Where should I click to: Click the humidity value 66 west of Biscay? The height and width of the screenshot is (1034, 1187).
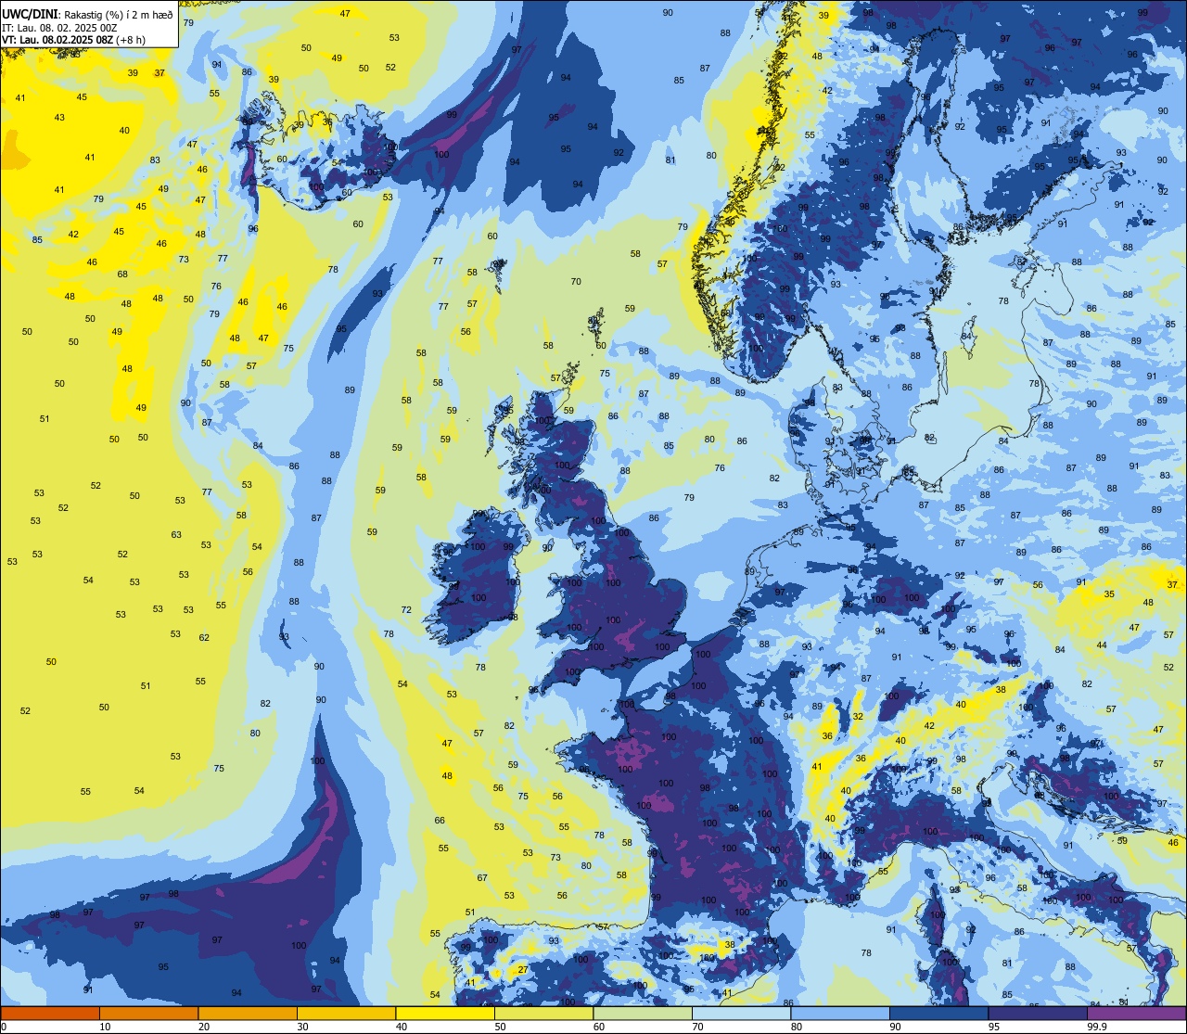tap(440, 821)
